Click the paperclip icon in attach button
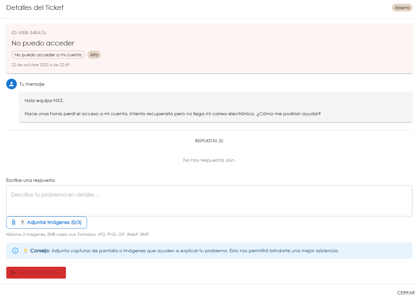This screenshot has height=298, width=419. coord(14,222)
